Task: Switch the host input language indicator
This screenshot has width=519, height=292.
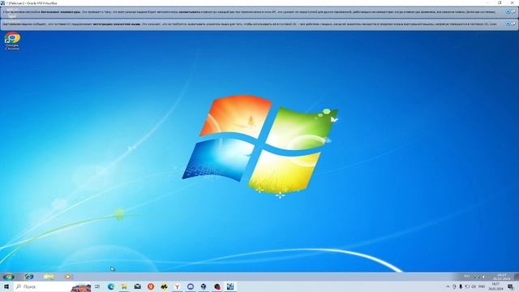Action: point(482,286)
